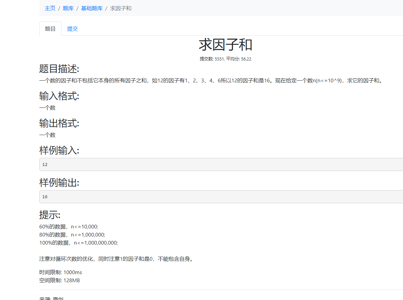
Task: Click the 输出格式 heading
Action: pos(59,123)
